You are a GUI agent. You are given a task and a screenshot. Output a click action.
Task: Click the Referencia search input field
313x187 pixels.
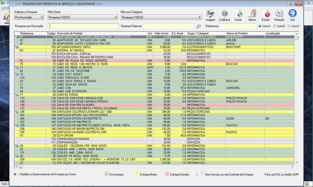coord(238,26)
